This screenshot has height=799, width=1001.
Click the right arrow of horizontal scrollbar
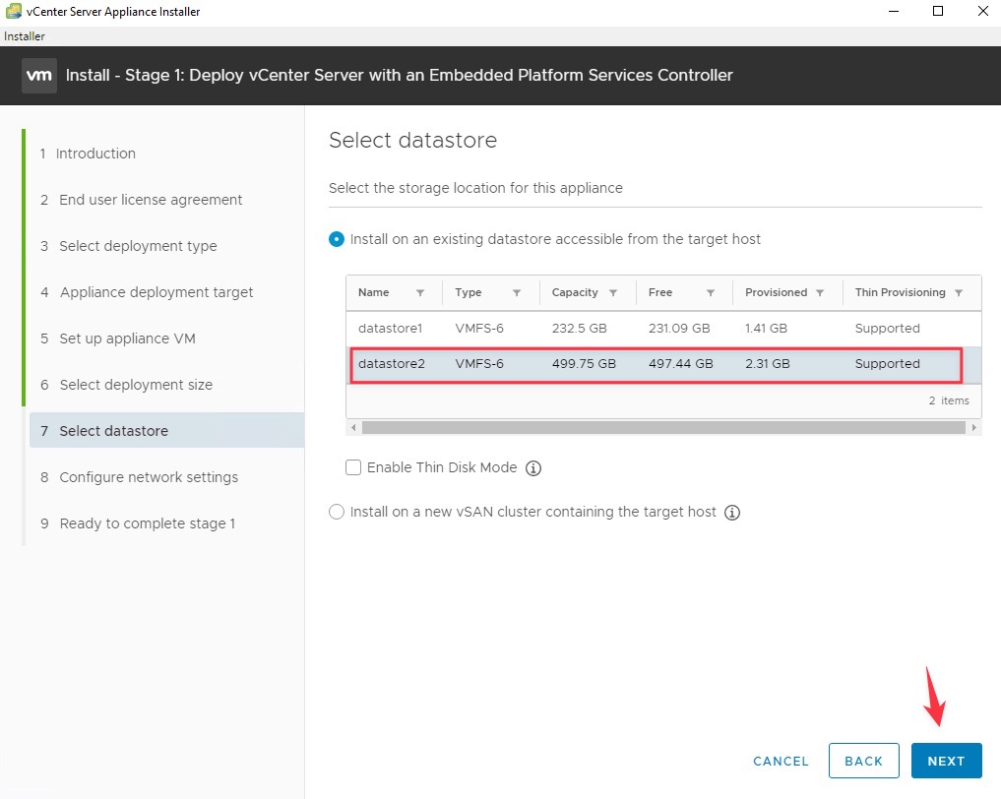click(x=974, y=428)
